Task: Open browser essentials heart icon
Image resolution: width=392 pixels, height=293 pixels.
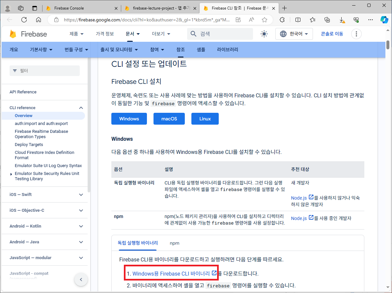Action: [x=356, y=20]
